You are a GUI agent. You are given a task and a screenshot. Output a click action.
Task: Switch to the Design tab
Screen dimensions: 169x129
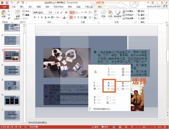click(30, 7)
